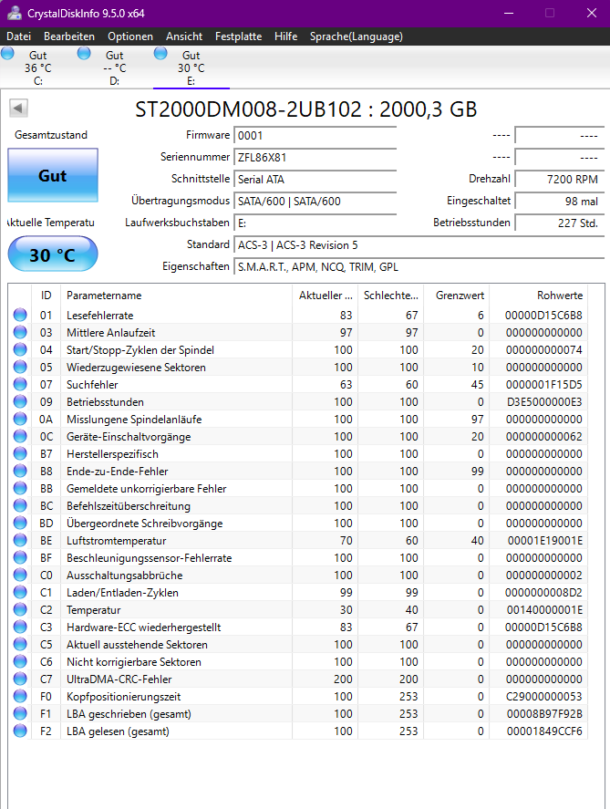Open the Bearbeiten menu
610x809 pixels.
pyautogui.click(x=69, y=36)
